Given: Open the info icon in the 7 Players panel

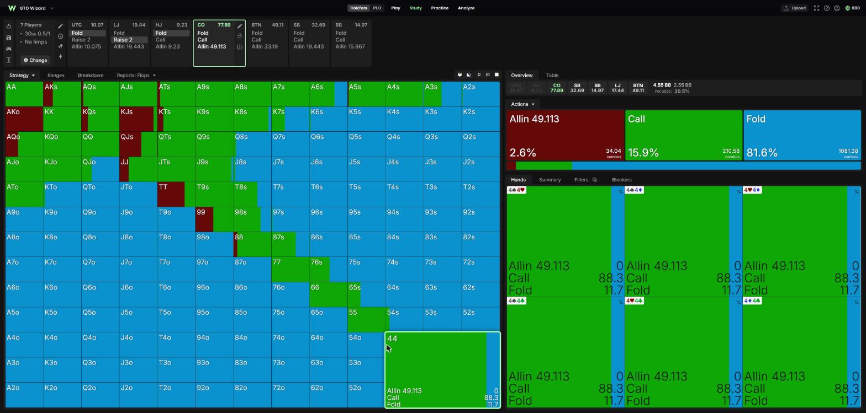Looking at the screenshot, I should point(60,36).
